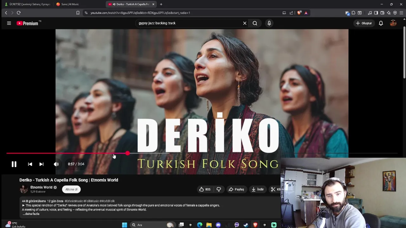Run search with magnifier button

coord(255,23)
